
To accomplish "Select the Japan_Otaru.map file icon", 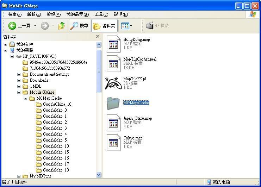I will [x=113, y=123].
